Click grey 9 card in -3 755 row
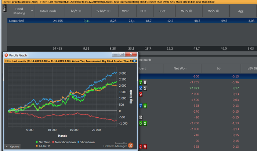The image size is (257, 151). tap(145, 82)
